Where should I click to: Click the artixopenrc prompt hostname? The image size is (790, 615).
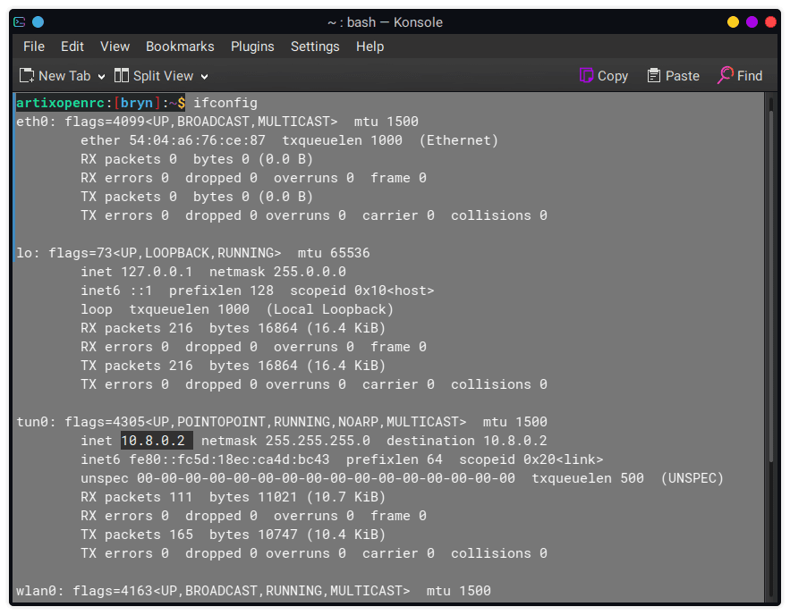tap(61, 103)
